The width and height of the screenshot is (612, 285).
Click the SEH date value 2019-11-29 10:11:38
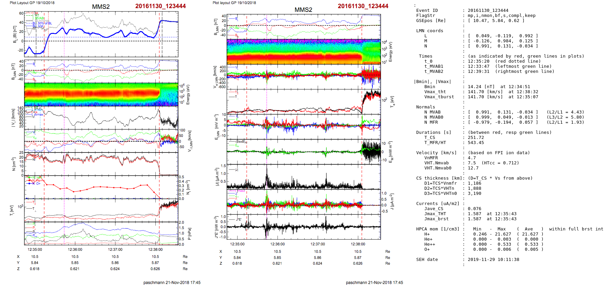(x=493, y=260)
